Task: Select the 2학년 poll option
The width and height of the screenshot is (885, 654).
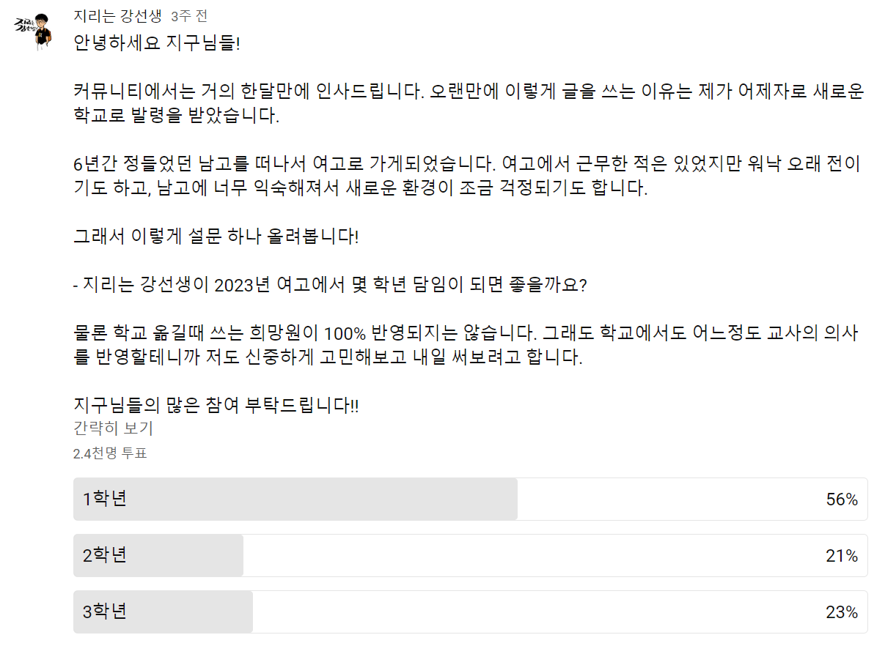Action: [293, 555]
